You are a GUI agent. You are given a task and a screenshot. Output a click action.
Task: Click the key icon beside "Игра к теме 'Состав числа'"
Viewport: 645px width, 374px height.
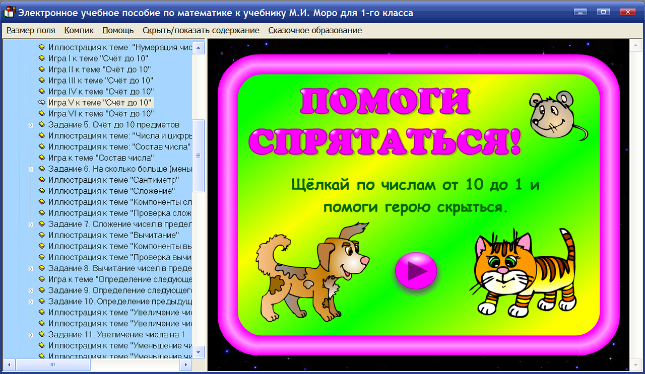pos(41,158)
